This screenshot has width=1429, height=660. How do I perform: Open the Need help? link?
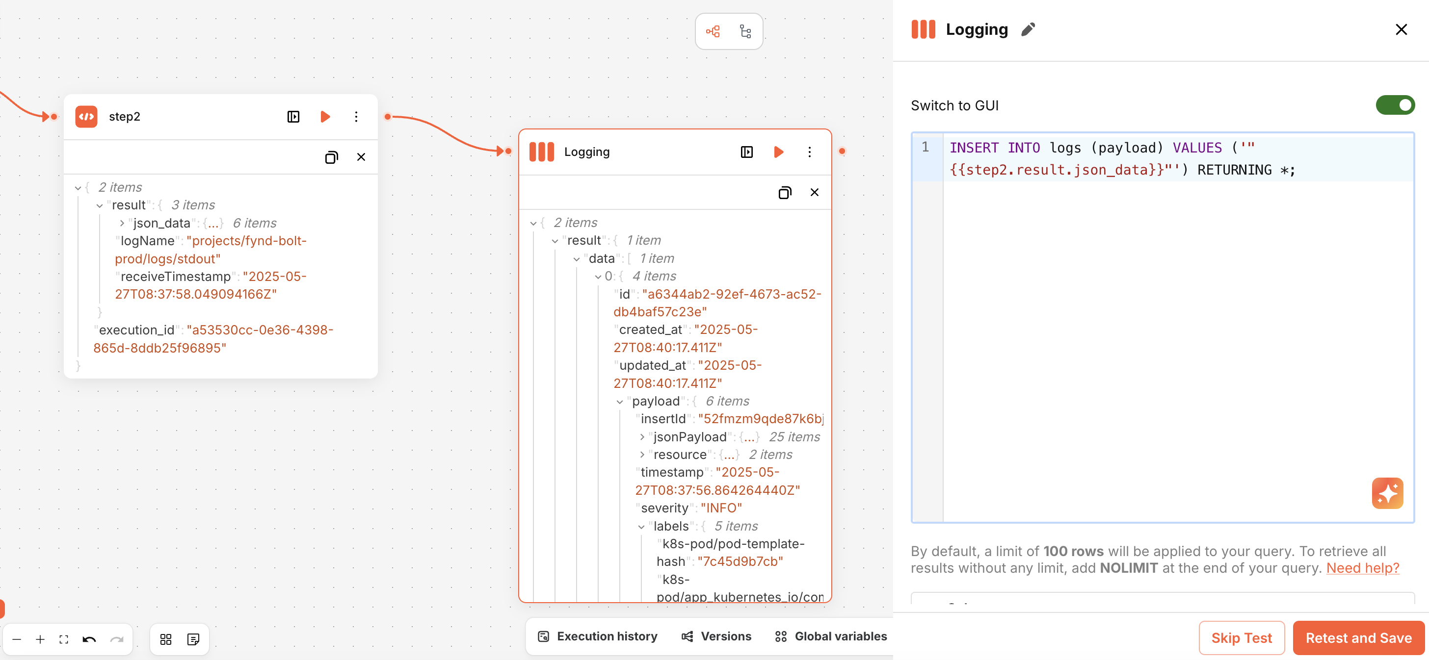[x=1362, y=569]
